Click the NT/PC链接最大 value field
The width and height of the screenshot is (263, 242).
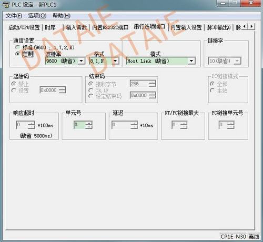pos(176,125)
